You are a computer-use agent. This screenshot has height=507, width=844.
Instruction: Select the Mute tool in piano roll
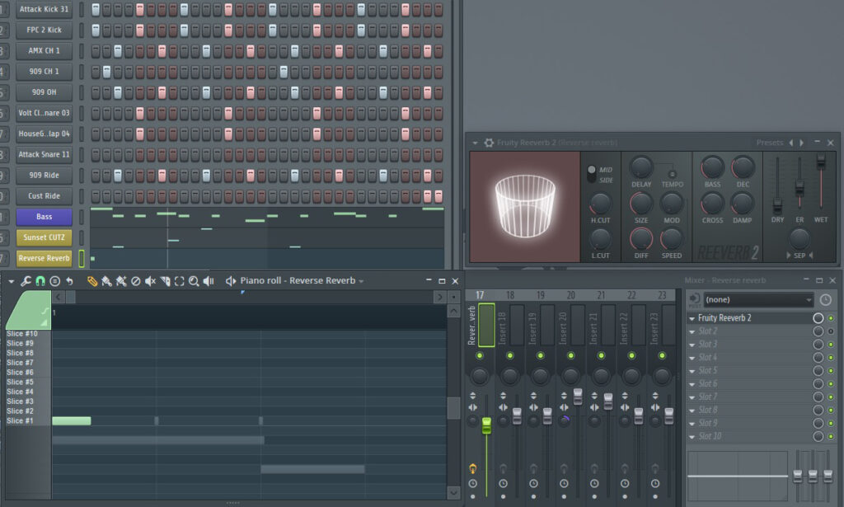coord(150,281)
